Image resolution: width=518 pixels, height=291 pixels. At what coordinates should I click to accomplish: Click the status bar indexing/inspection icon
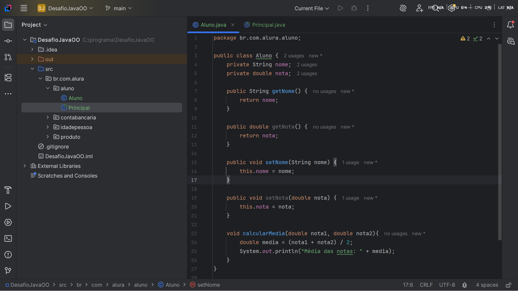[465, 285]
